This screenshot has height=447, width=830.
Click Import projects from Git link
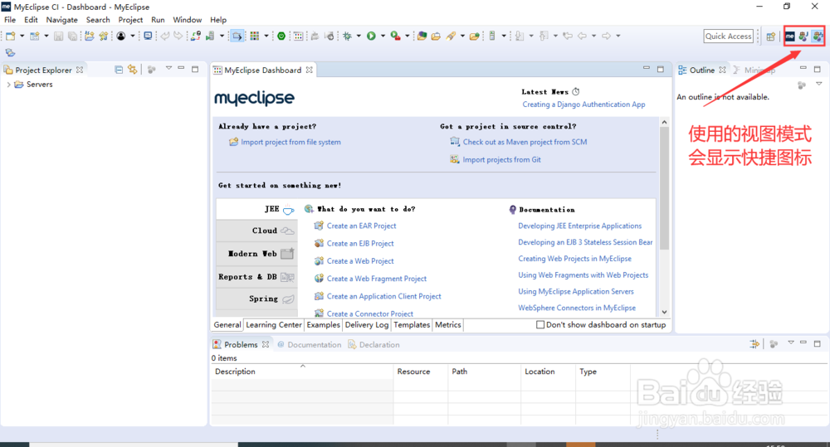[x=501, y=159]
